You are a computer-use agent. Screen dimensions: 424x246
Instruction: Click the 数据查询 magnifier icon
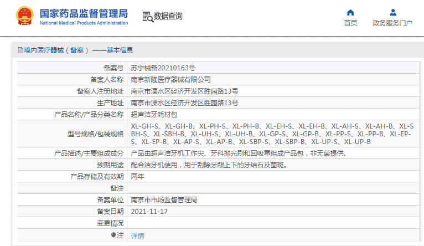click(148, 17)
